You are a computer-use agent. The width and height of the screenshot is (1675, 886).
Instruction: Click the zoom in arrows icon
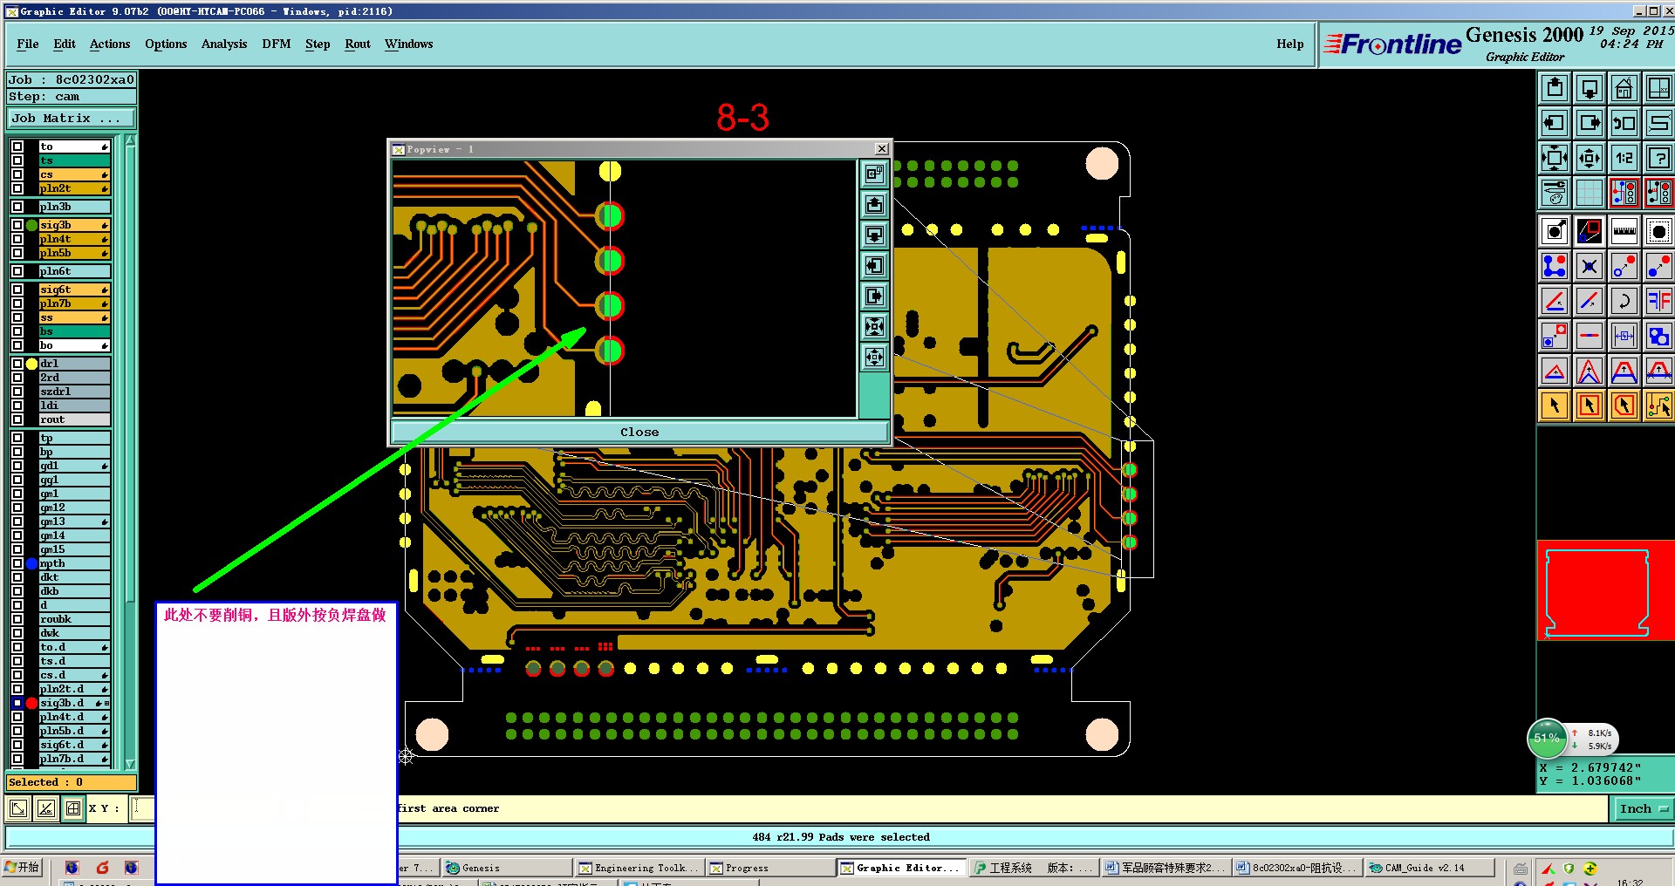pos(1555,158)
